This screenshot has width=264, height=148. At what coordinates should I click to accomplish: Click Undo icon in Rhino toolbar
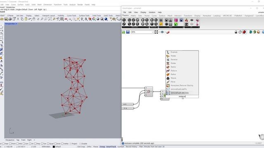30,19
